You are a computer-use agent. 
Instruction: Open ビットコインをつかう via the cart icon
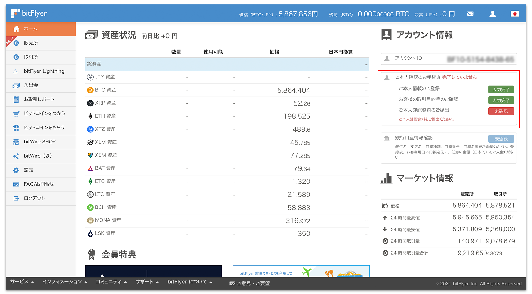coord(16,113)
